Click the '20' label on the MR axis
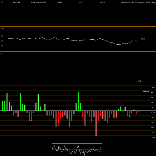This screenshot has width=156, height=156. coord(152,108)
